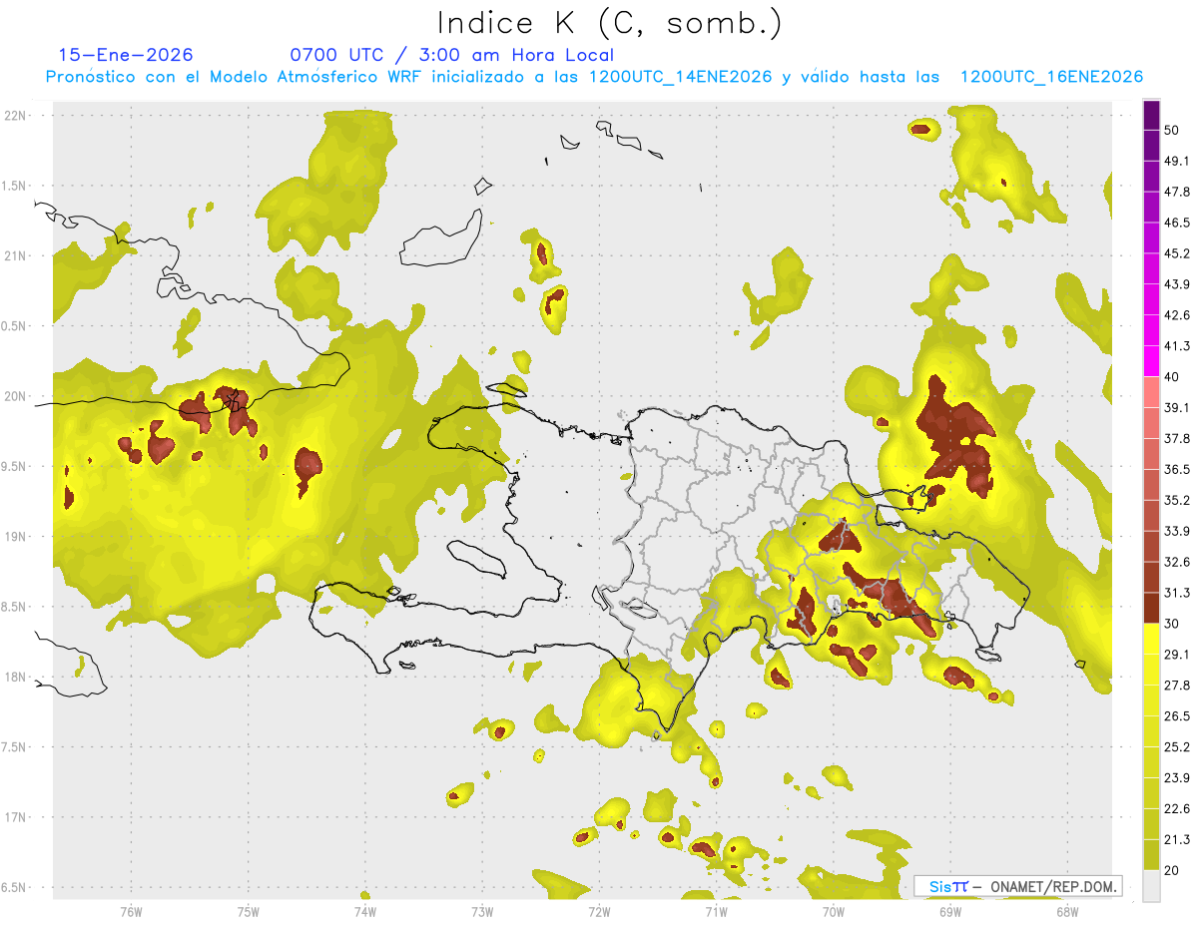
Task: Click the "75W" longitude label
Action: [x=248, y=911]
